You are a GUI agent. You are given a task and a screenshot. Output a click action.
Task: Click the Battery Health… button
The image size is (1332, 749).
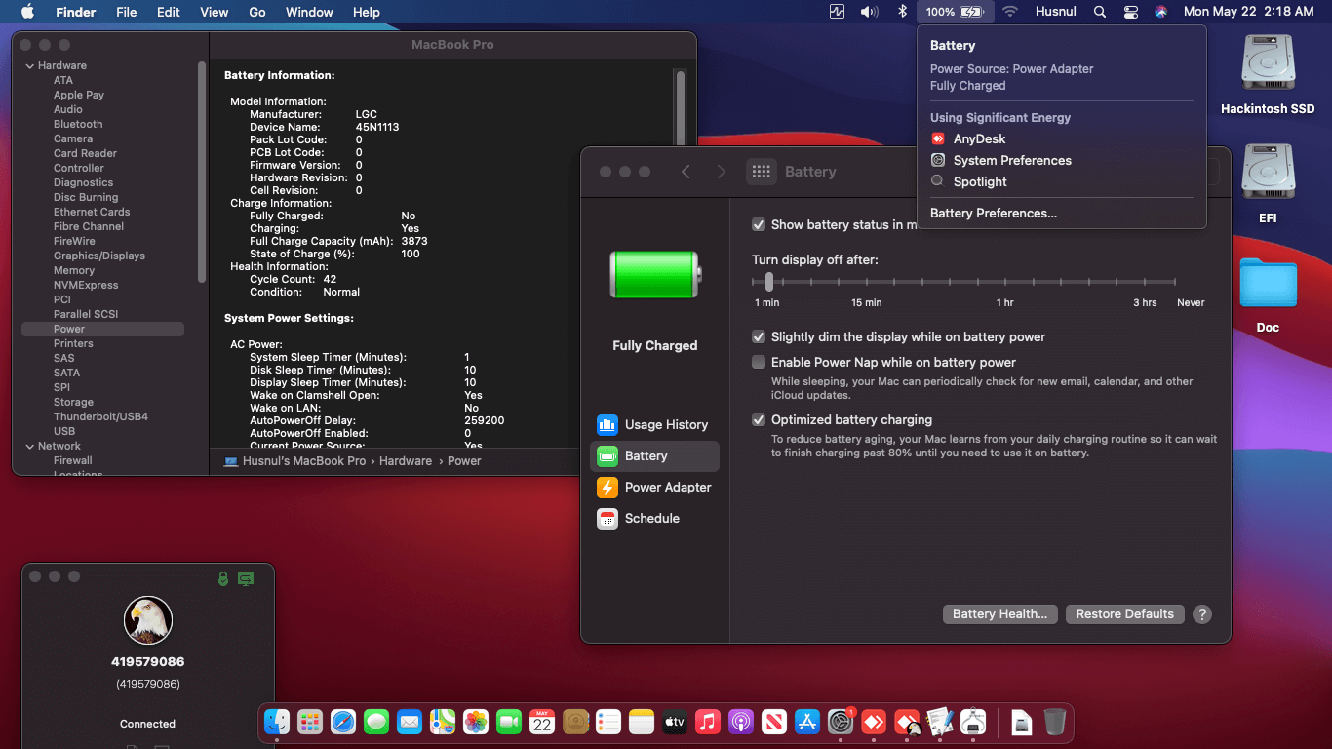pyautogui.click(x=999, y=613)
